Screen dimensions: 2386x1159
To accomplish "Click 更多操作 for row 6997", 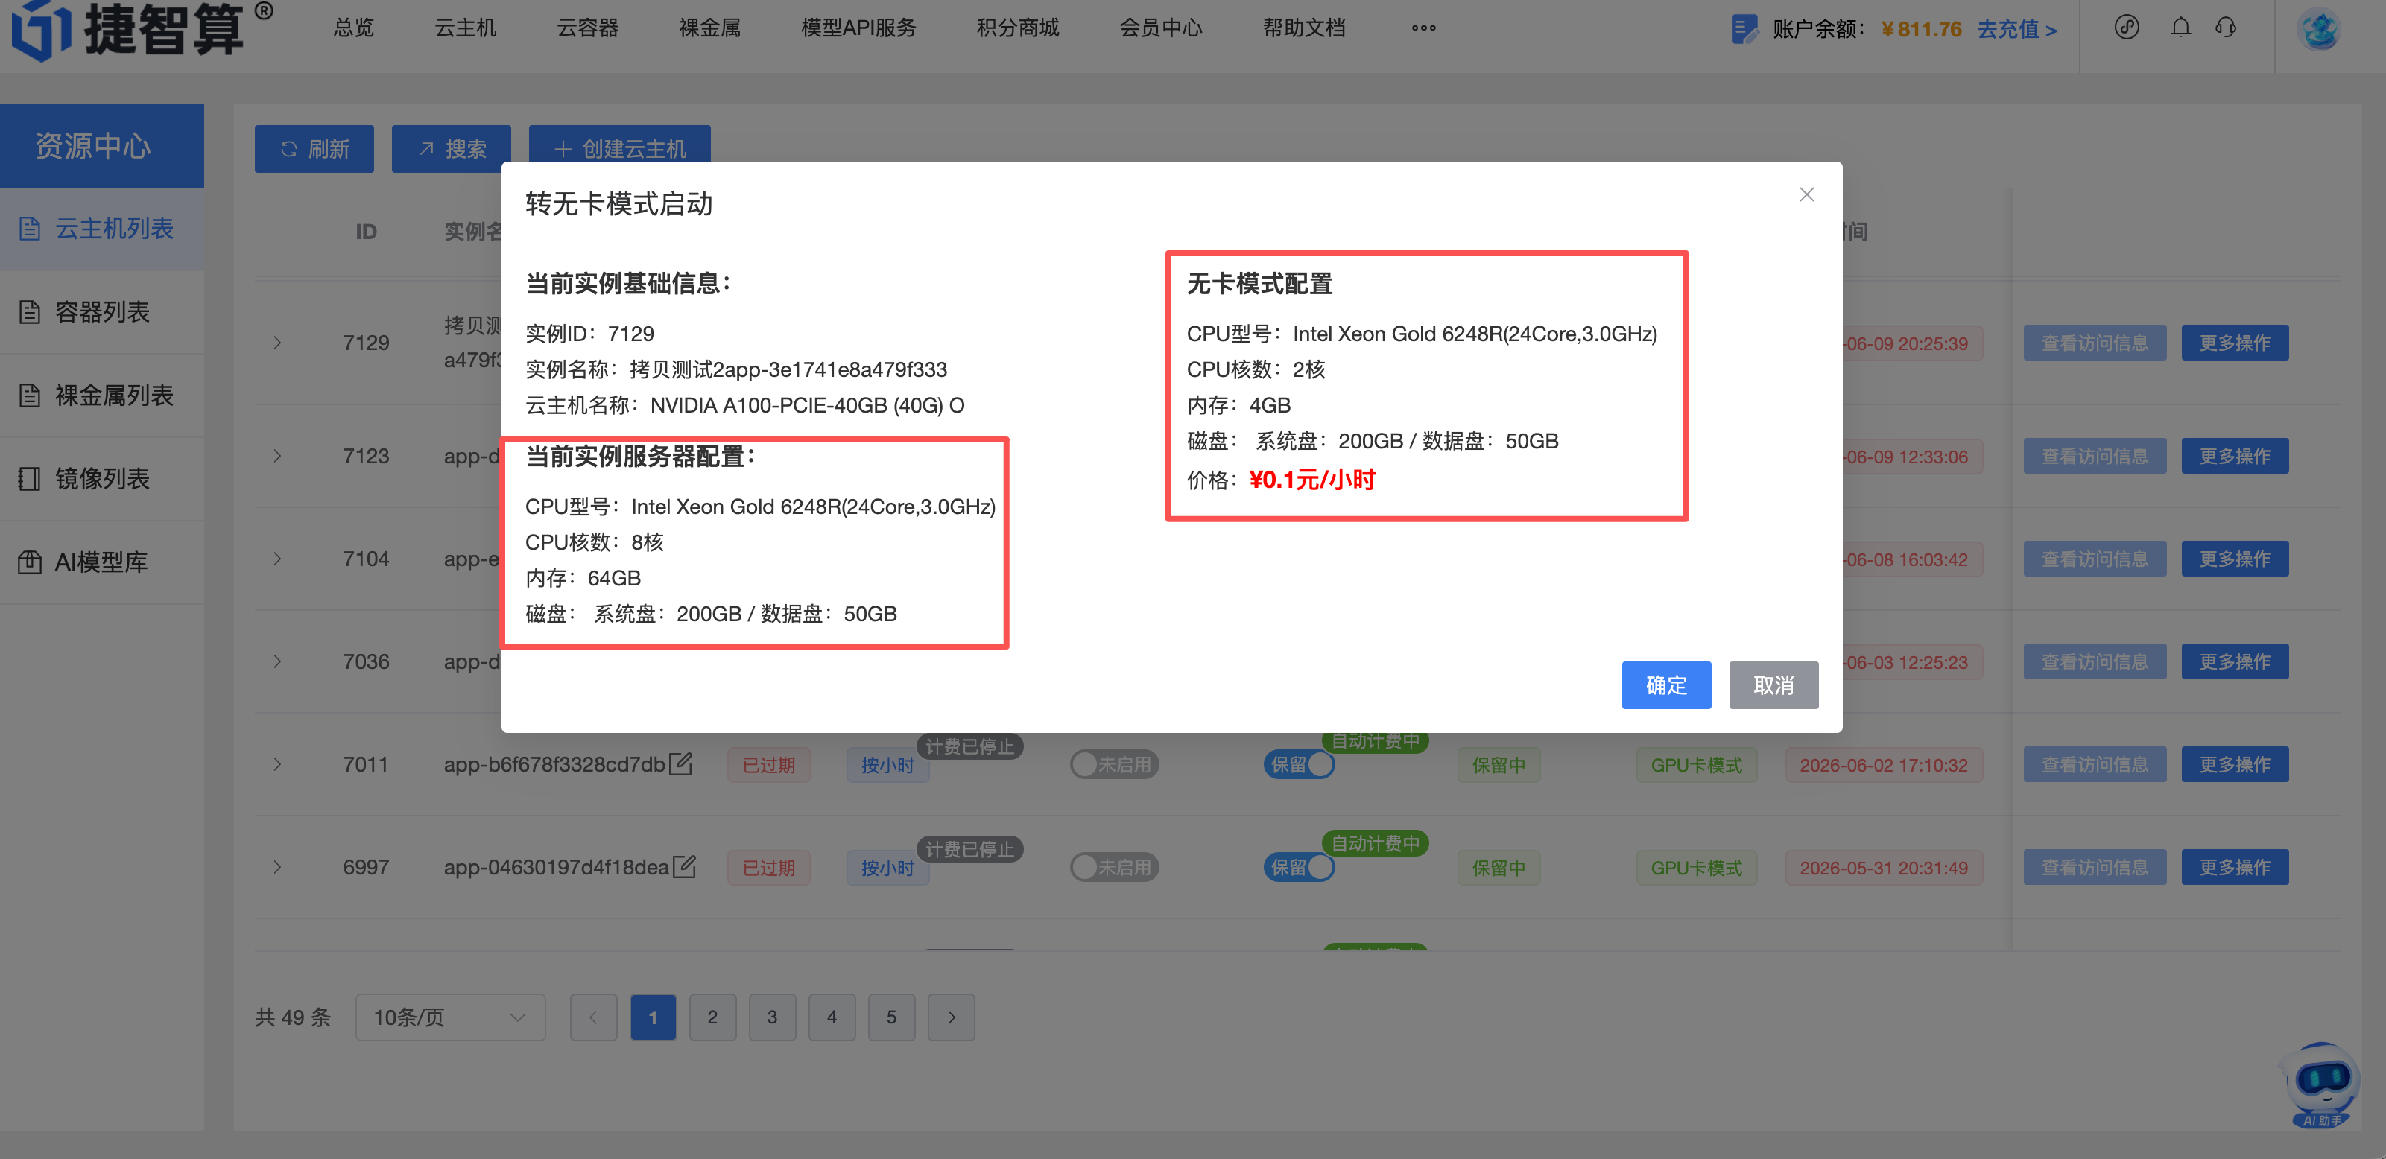I will (2234, 866).
